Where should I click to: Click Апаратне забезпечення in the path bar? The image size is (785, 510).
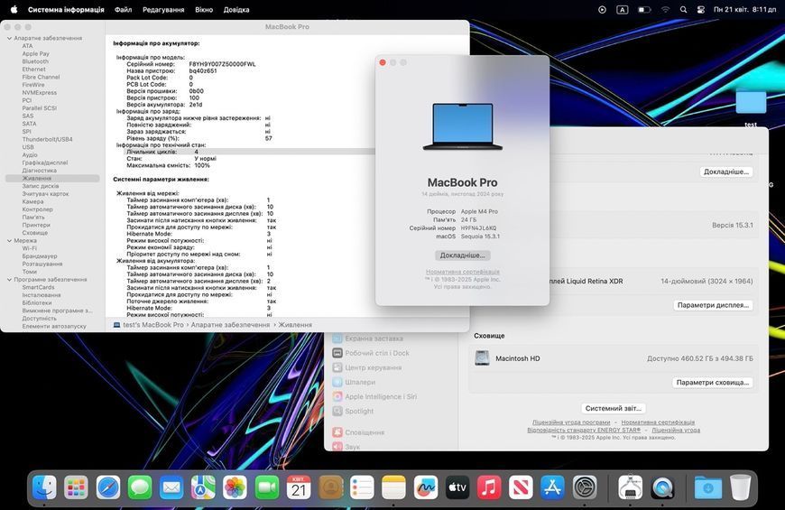[230, 325]
